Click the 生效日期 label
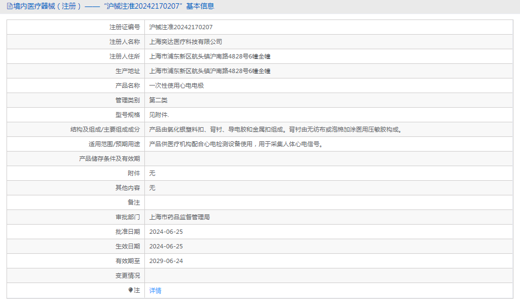 [128, 246]
